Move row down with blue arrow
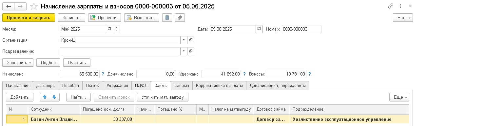 (x=55, y=97)
